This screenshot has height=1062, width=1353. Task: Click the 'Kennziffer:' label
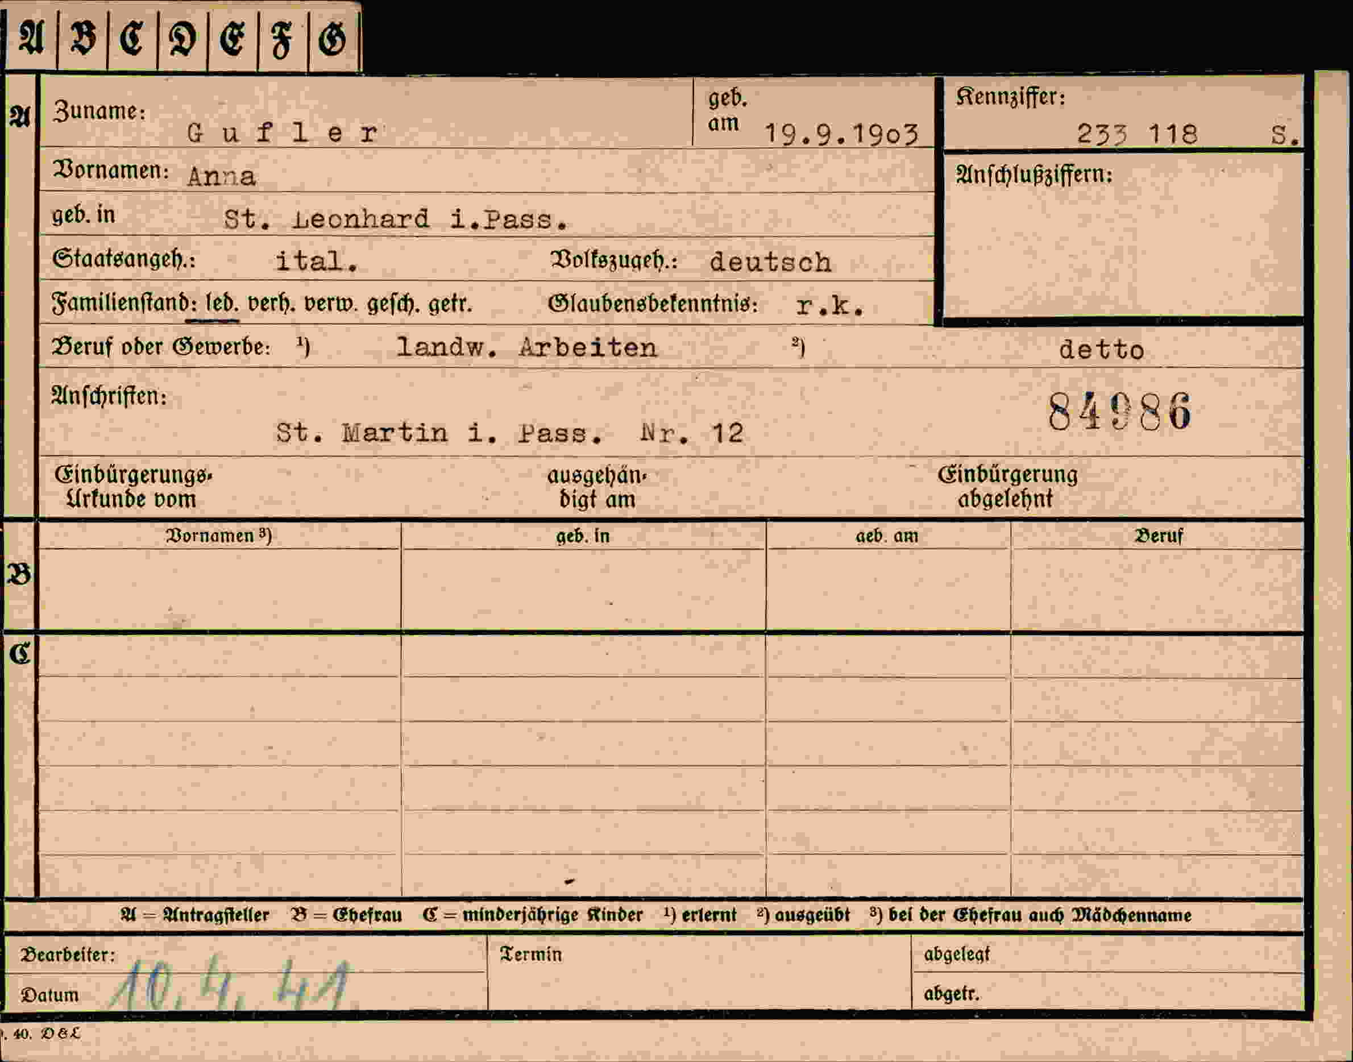[1010, 97]
